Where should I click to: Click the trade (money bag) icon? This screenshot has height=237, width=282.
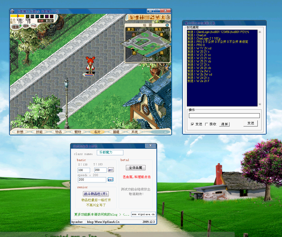coord(152,17)
